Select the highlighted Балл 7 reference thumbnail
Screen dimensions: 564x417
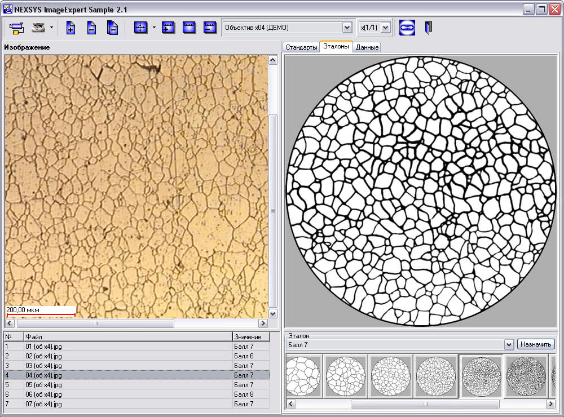[481, 376]
